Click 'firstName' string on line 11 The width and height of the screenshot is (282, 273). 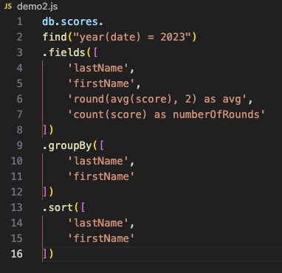(x=101, y=176)
